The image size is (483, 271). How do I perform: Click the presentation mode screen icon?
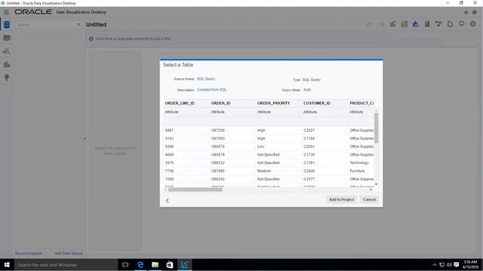461,23
